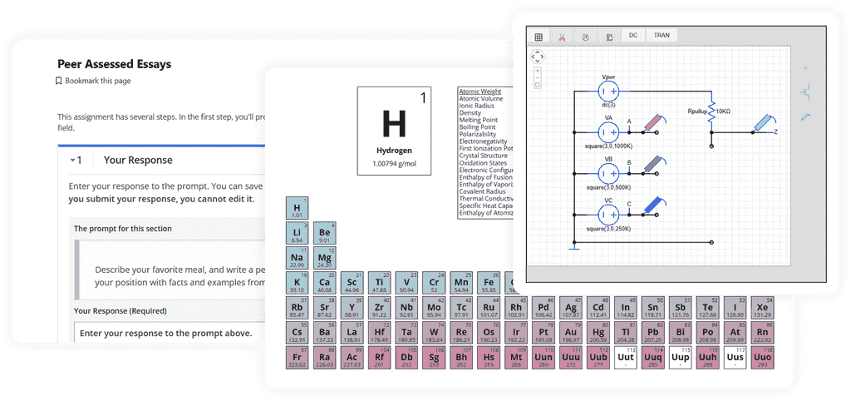Viewport: 851px width, 401px height.
Task: Click the Na element cell
Action: pyautogui.click(x=297, y=258)
